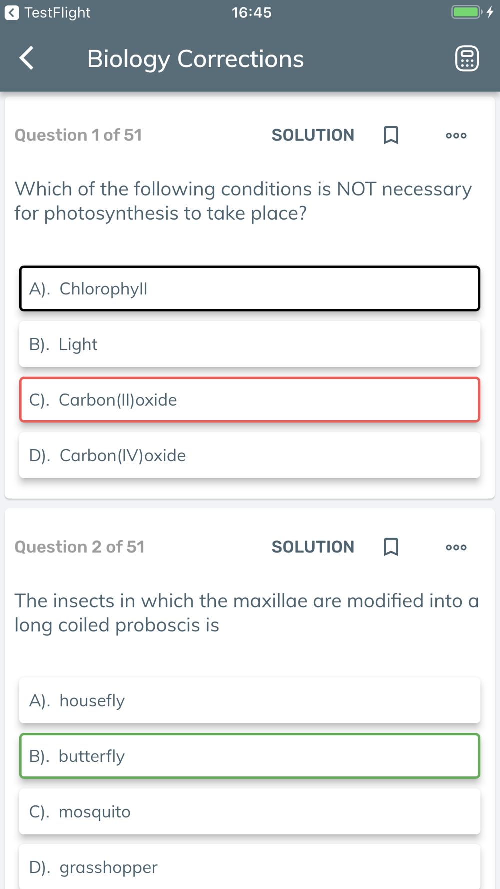Open the calculator icon in header
The image size is (500, 889).
(467, 59)
